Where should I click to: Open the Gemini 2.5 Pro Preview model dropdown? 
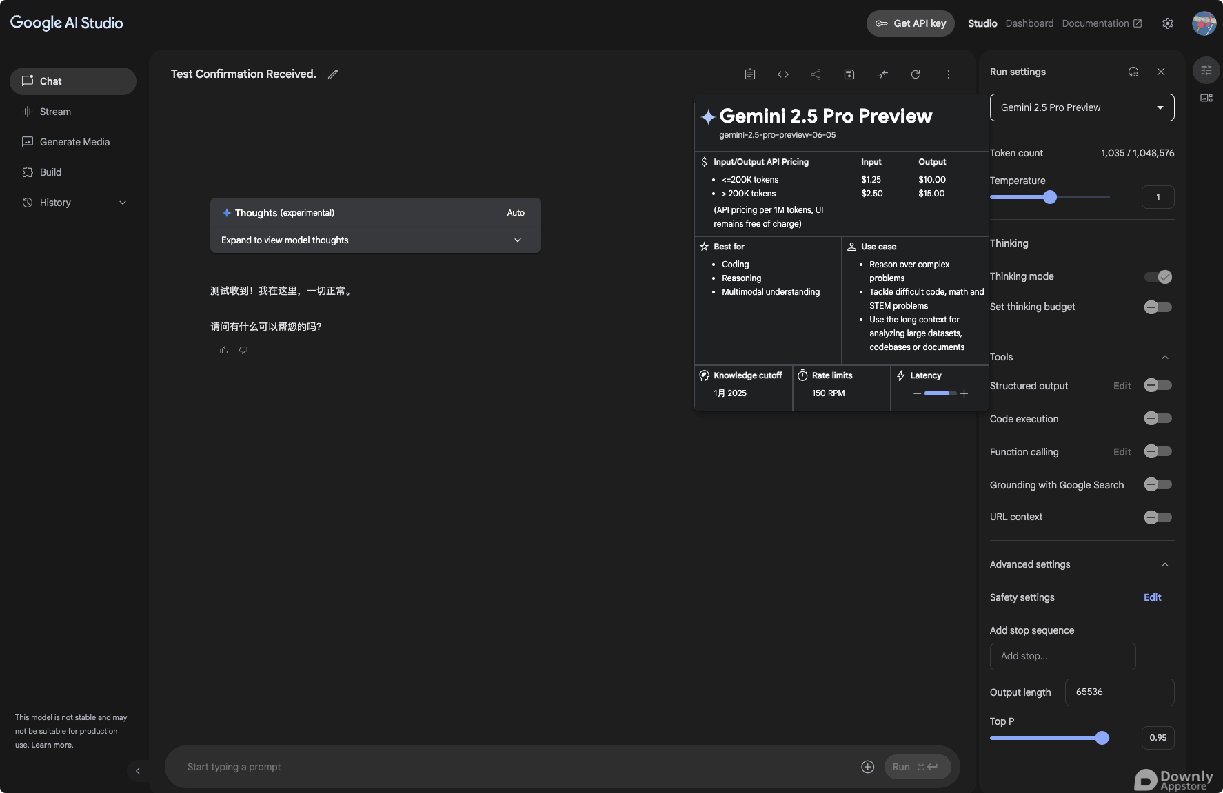[x=1082, y=107]
